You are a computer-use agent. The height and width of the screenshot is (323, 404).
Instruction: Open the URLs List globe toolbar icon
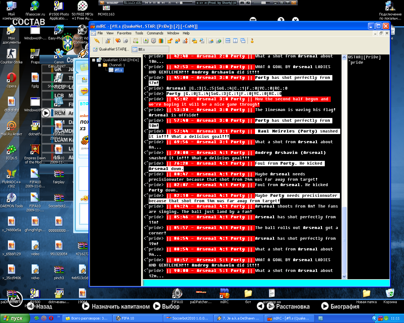coord(218,41)
